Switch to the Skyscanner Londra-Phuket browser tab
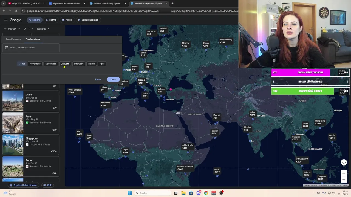This screenshot has width=351, height=197. (67, 4)
